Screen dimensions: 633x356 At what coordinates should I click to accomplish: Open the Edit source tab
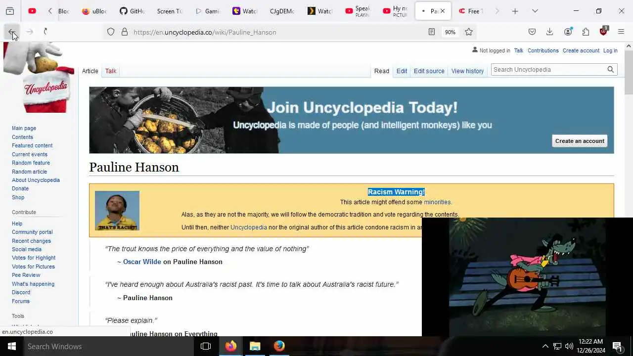click(x=429, y=71)
